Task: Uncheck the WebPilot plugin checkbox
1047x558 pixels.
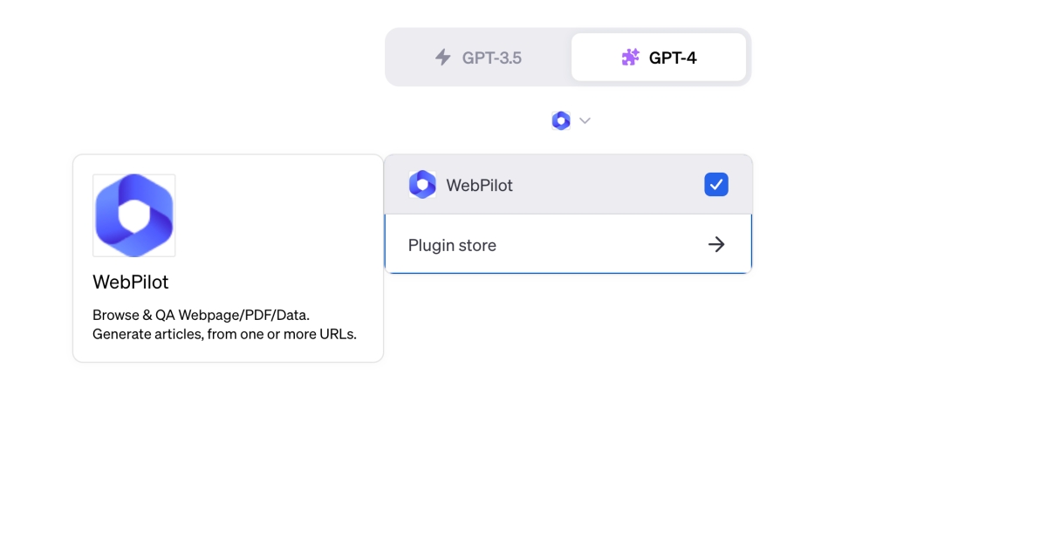Action: (716, 185)
